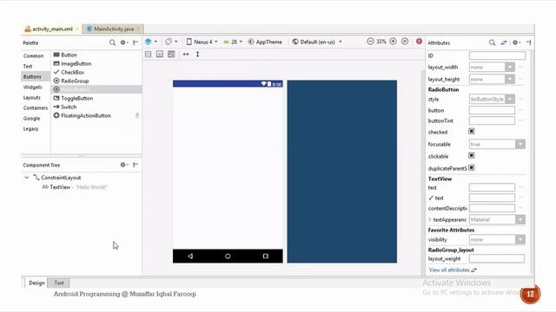
Task: Select the Widgets palette category
Action: (33, 87)
